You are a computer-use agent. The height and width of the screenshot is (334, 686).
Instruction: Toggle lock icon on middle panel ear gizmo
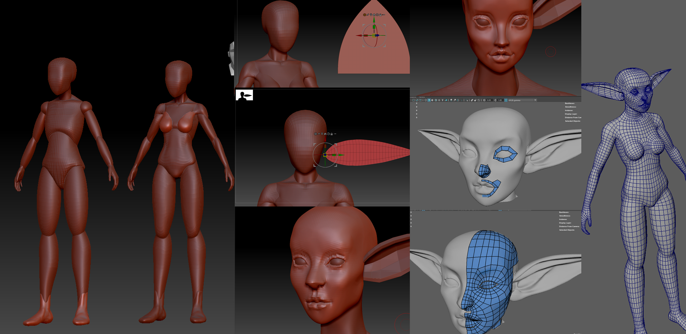tap(332, 134)
